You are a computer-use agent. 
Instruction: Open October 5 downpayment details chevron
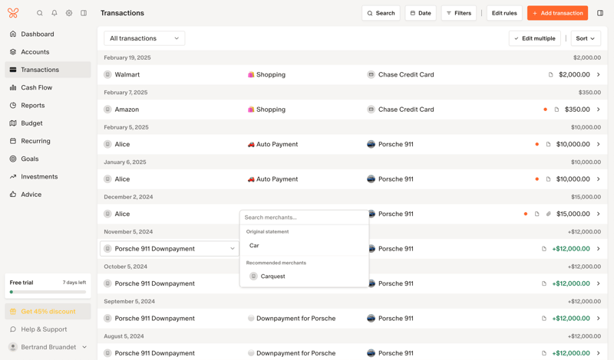(x=599, y=283)
